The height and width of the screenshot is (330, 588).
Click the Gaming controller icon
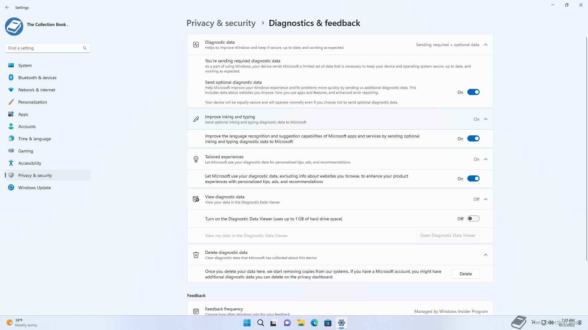click(x=11, y=151)
